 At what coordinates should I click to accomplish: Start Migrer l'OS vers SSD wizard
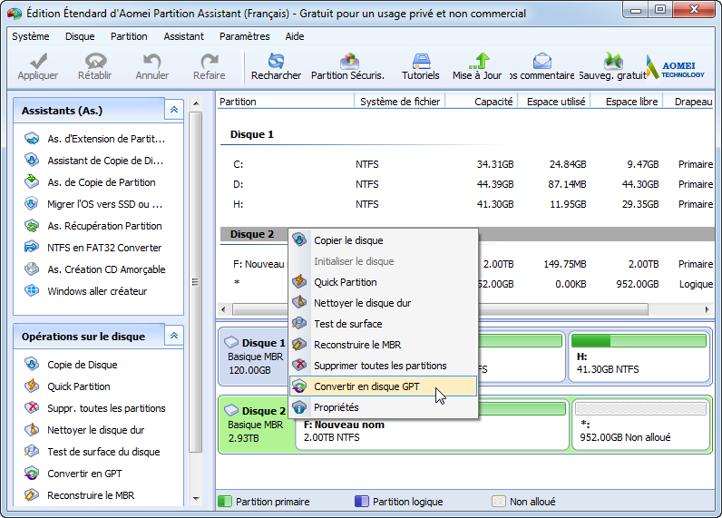93,204
